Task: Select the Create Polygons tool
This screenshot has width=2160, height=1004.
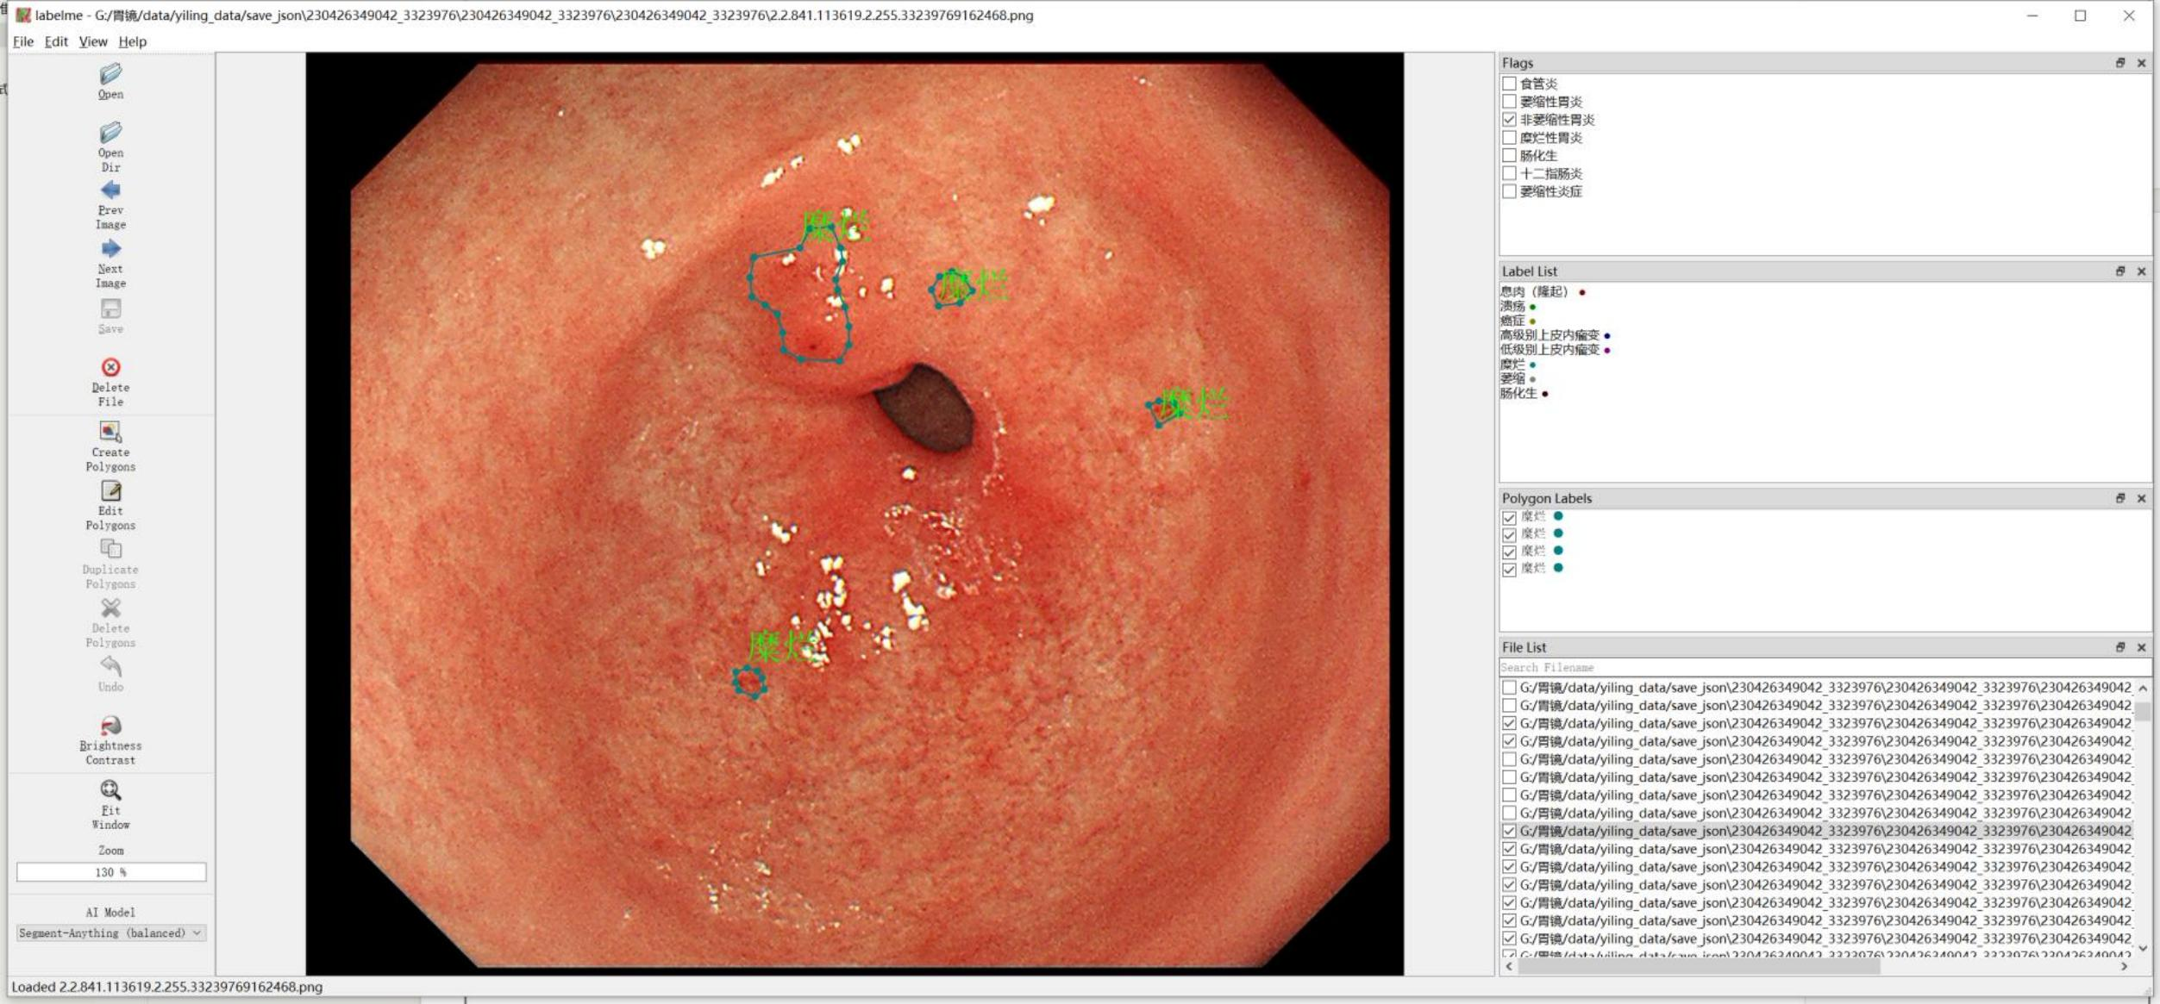Action: (x=110, y=432)
